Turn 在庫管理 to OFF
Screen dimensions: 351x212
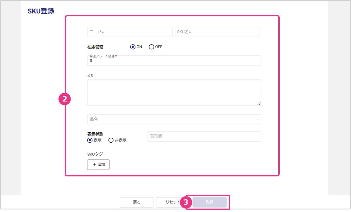pyautogui.click(x=151, y=47)
